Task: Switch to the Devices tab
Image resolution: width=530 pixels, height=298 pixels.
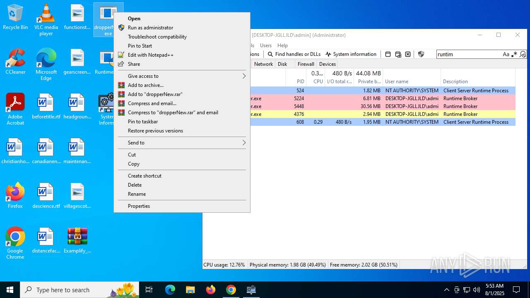Action: (x=328, y=64)
